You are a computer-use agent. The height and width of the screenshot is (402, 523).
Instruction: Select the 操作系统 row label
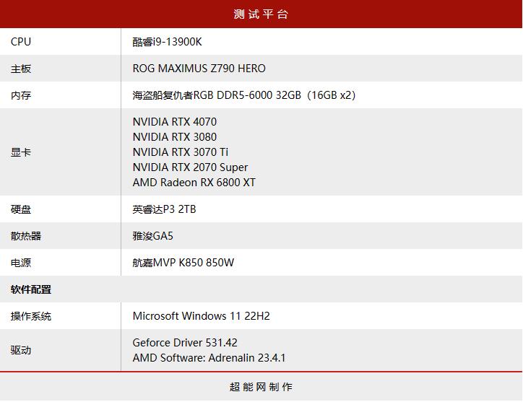pos(30,316)
